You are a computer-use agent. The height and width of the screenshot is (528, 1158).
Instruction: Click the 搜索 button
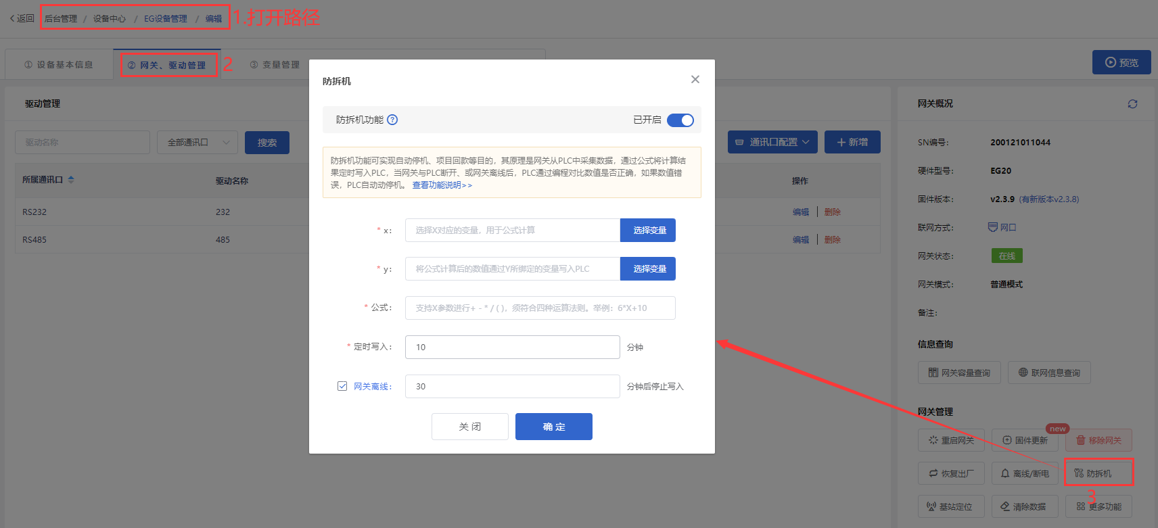[267, 143]
